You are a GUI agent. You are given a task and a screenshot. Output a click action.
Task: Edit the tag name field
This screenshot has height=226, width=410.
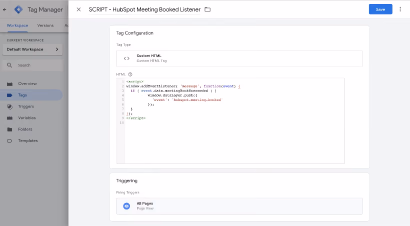(144, 9)
